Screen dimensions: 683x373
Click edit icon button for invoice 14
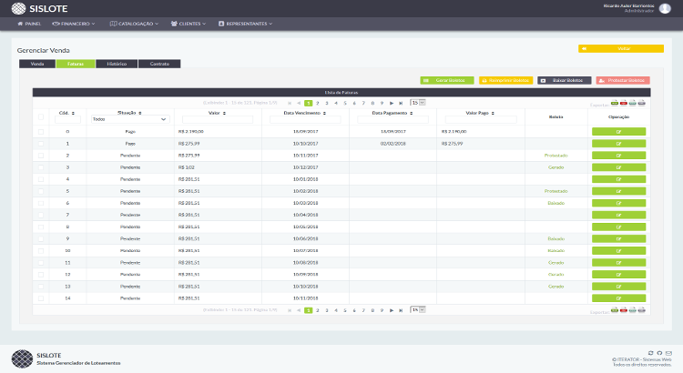618,298
